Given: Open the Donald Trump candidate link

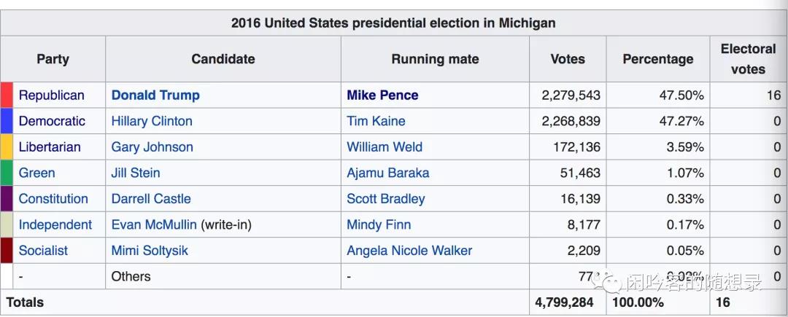Looking at the screenshot, I should click(x=155, y=95).
